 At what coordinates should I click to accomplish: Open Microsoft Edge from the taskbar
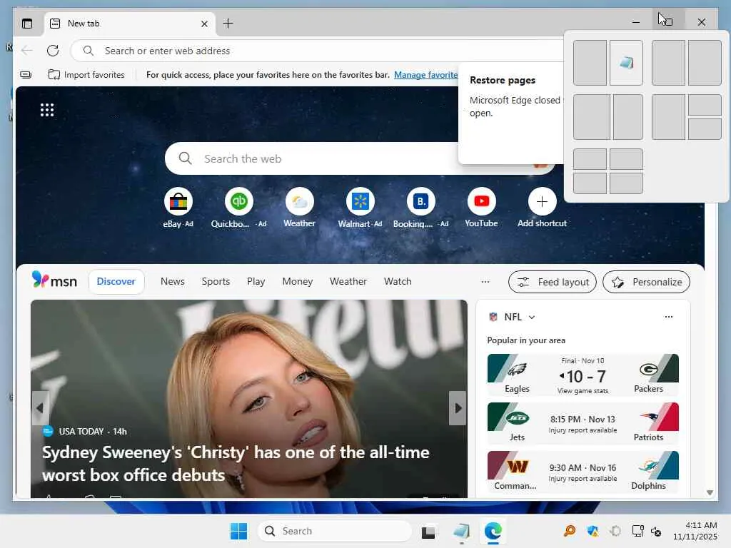493,531
